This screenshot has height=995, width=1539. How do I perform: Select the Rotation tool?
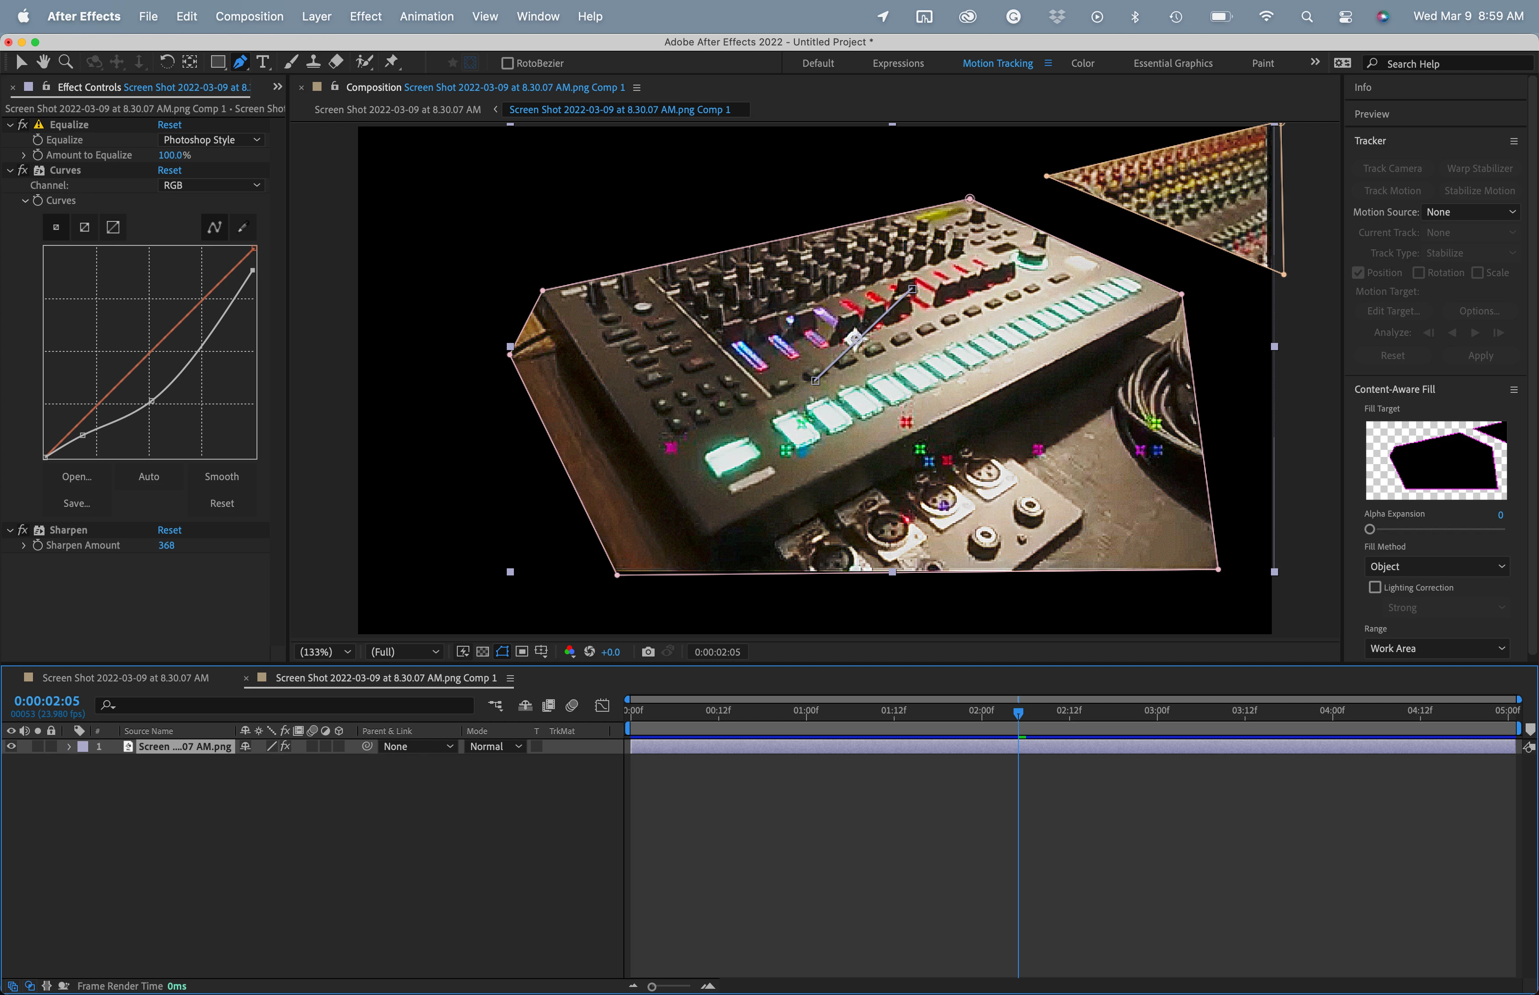coord(167,62)
